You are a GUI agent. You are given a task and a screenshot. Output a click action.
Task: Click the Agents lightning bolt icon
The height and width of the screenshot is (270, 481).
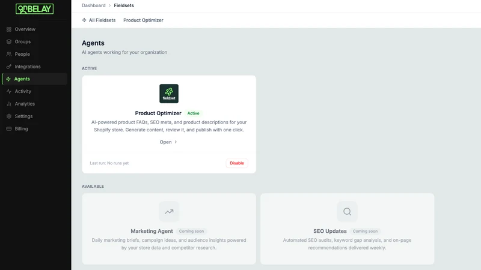point(8,79)
